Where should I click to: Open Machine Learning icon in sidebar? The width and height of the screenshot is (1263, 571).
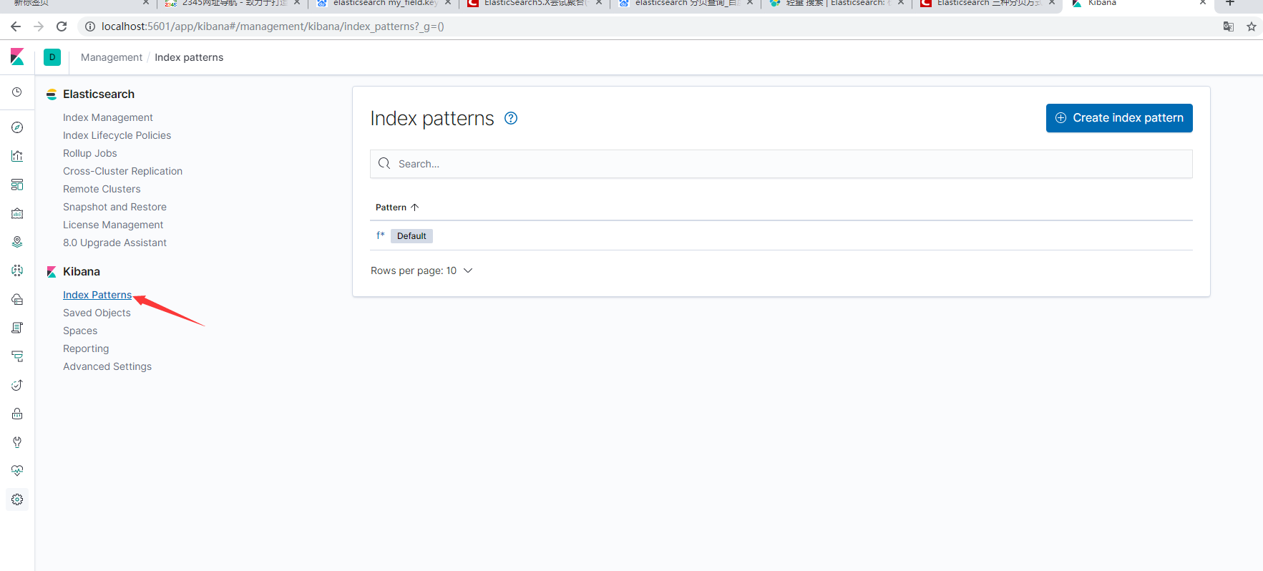(x=17, y=270)
